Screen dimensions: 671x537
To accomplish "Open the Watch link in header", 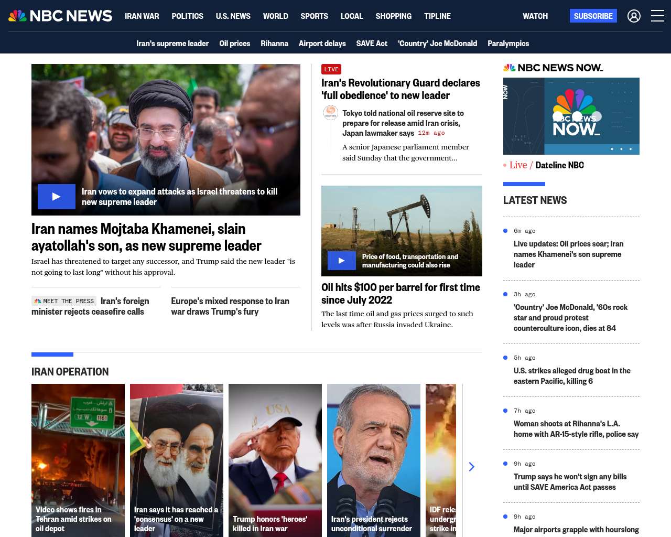I will tap(535, 16).
